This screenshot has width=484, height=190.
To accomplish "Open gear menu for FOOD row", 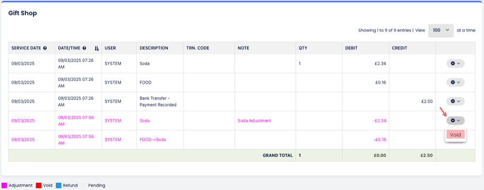I will [x=455, y=82].
